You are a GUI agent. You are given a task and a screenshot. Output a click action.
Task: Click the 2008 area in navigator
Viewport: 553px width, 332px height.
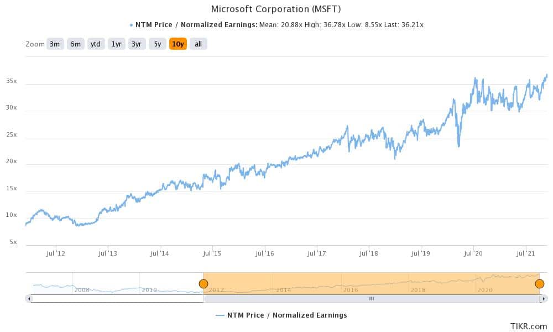tap(82, 289)
